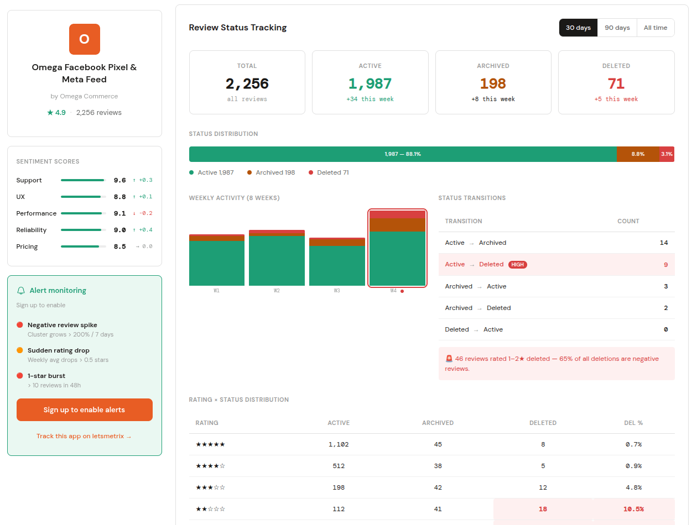The image size is (697, 525).
Task: Click the W1 weekly activity bar
Action: click(217, 260)
